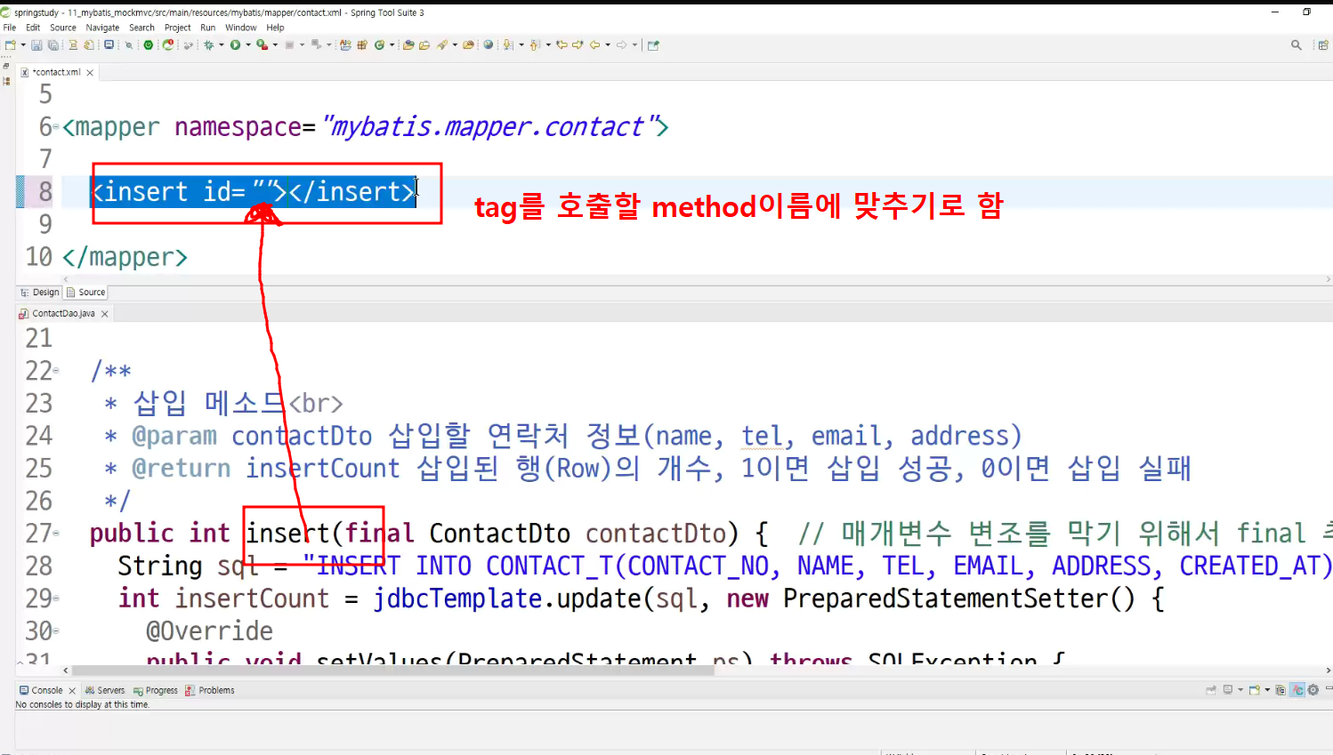Viewport: 1333px width, 755px height.
Task: Open the perspective switcher icon at top right
Action: point(1323,44)
